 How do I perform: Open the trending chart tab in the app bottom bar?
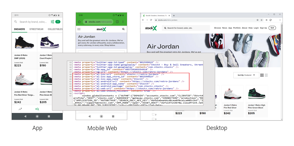(x=20, y=109)
